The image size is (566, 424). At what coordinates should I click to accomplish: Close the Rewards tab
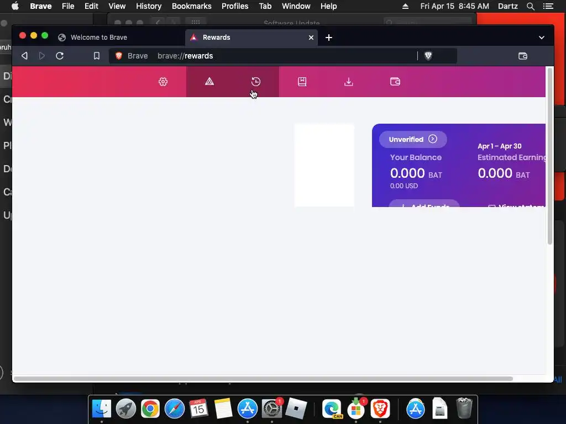click(311, 38)
